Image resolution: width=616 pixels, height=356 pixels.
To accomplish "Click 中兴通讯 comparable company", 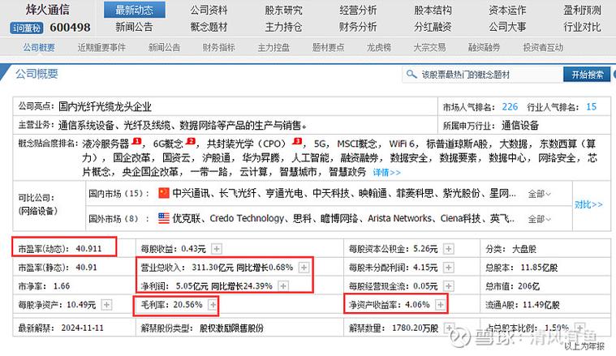I will point(191,193).
